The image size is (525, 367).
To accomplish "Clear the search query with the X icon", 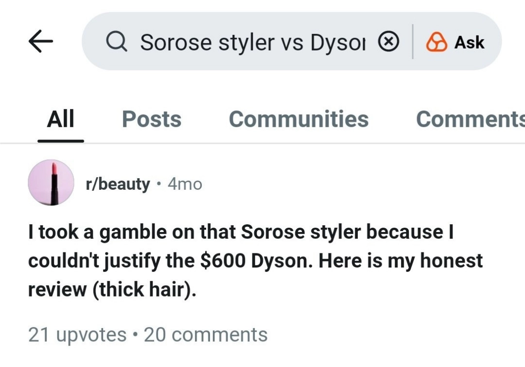I will pyautogui.click(x=388, y=42).
